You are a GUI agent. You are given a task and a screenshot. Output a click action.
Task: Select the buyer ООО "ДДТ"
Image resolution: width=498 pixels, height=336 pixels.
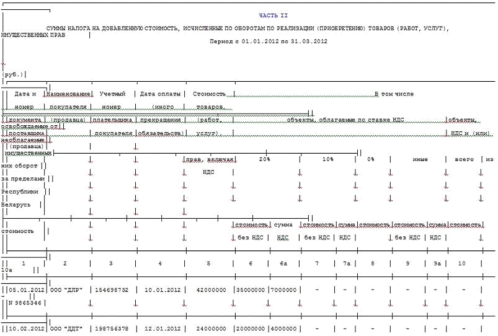(66, 329)
